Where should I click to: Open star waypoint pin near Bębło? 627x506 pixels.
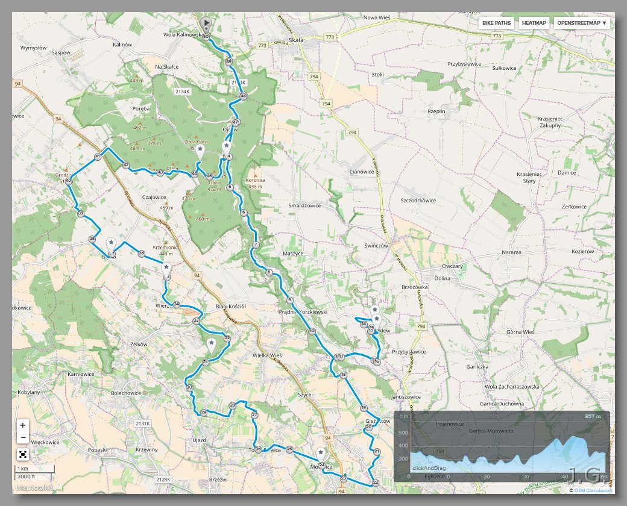tap(111, 243)
